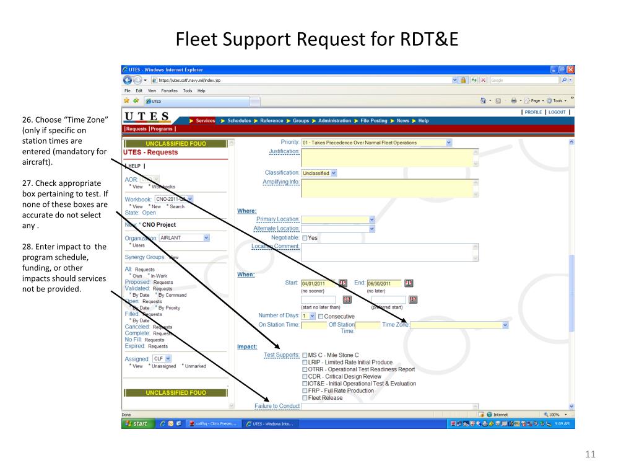This screenshot has width=634, height=476.
Task: Click the Home toolbar icon
Action: tap(483, 100)
